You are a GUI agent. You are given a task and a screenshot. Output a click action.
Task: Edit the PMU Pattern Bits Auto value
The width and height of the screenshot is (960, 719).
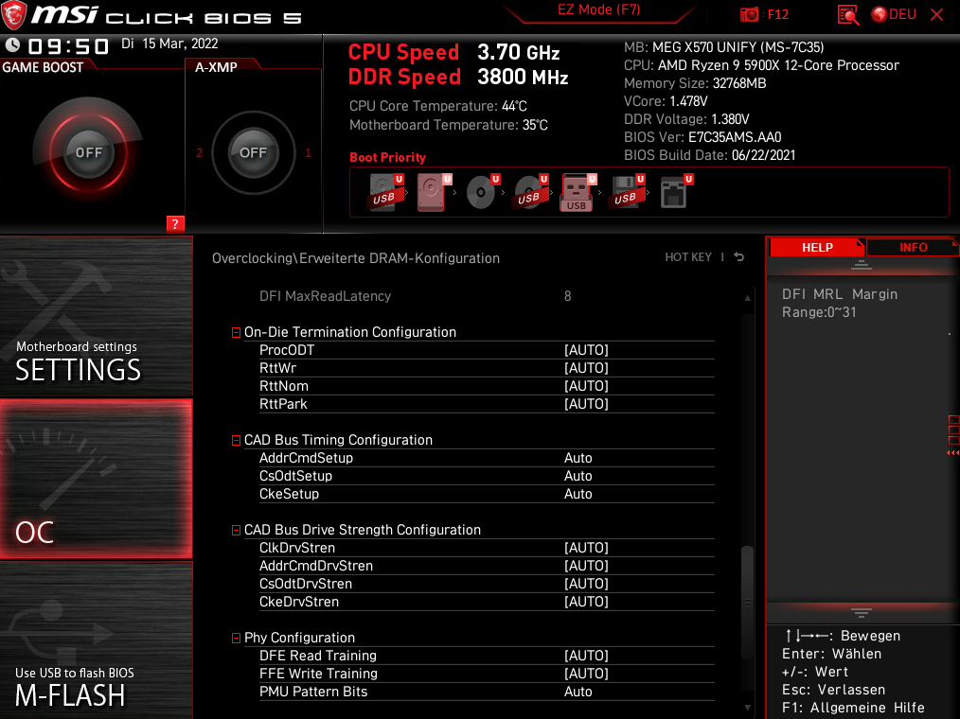pos(578,692)
